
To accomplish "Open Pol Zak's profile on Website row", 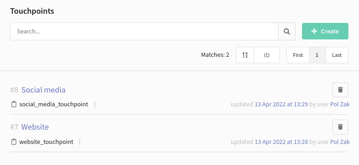I will [x=340, y=142].
